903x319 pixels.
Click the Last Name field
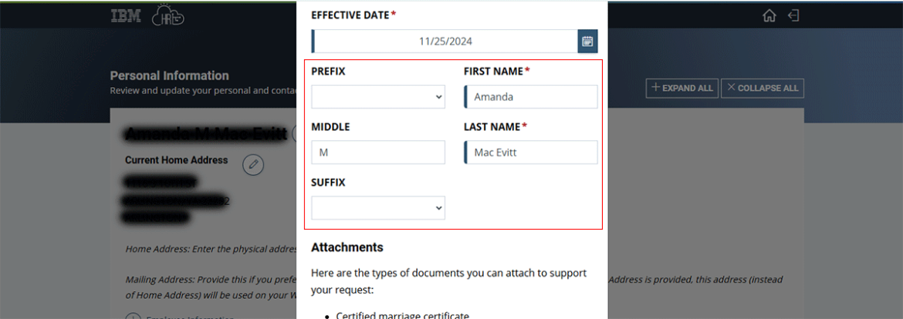[x=531, y=153]
